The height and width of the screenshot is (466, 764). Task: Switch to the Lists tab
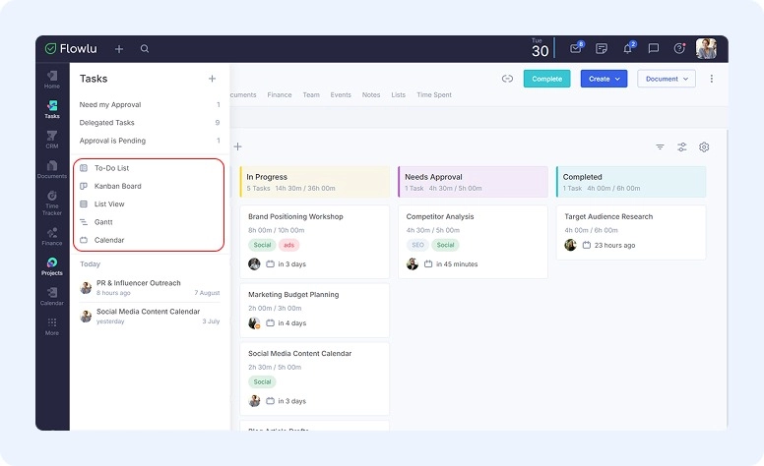[x=398, y=94]
